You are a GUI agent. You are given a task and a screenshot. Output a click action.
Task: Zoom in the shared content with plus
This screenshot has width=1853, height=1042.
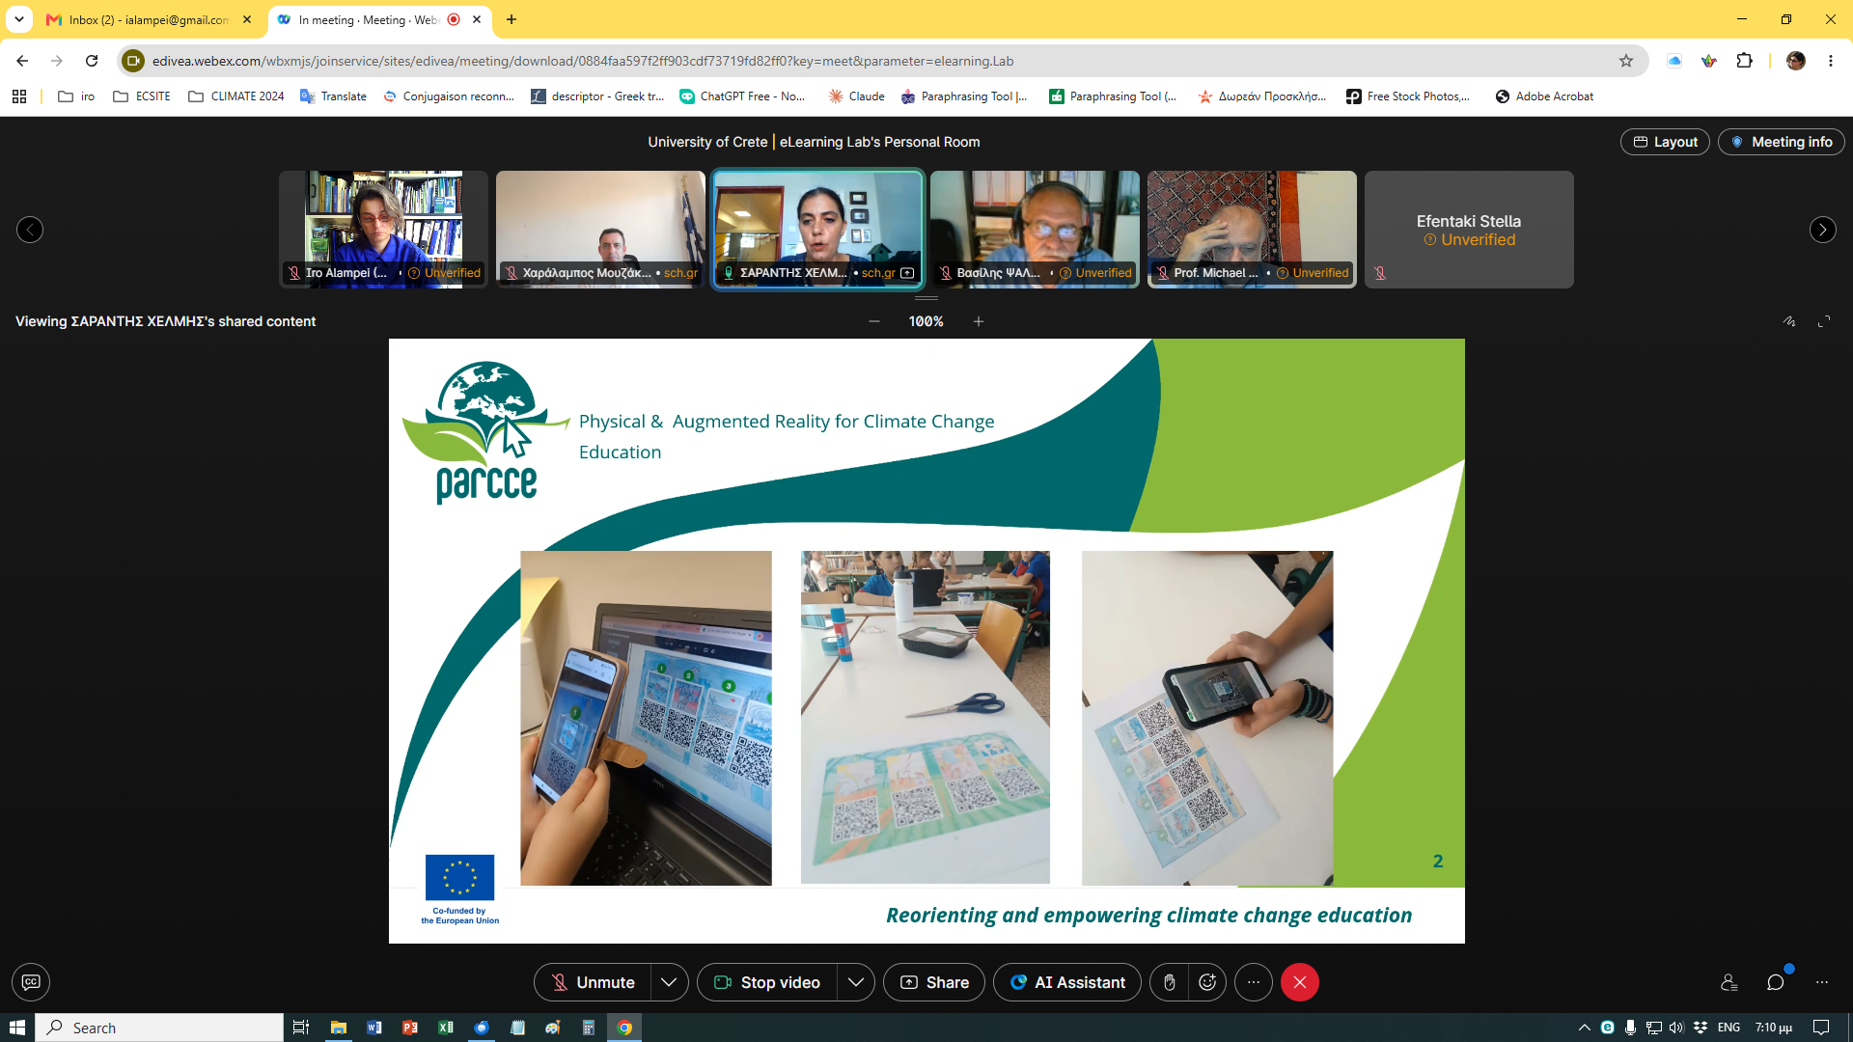(979, 321)
